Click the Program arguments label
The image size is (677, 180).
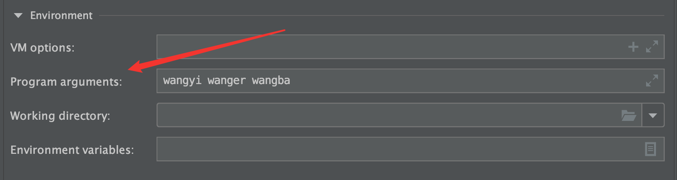pyautogui.click(x=66, y=82)
